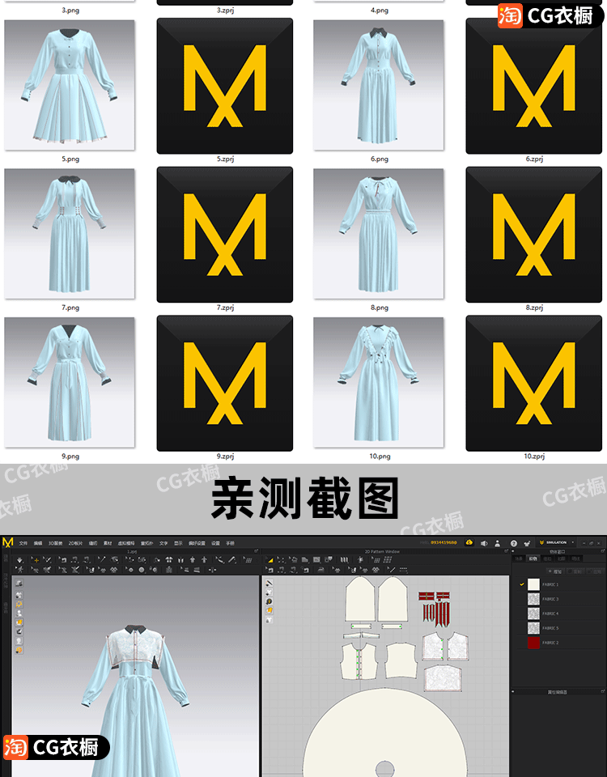Select the yellow-plus Select/Move tool
Screen dimensions: 607x777
(35, 560)
